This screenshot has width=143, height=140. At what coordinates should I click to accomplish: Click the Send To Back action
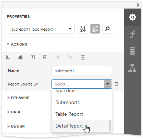pos(70,57)
